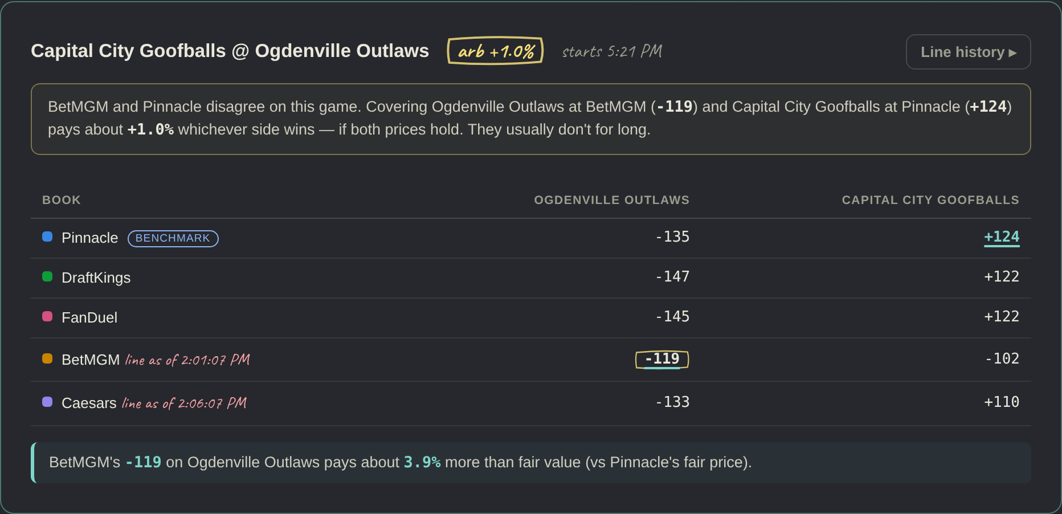Screen dimensions: 1062x514
Task: Click FanDuel +122 Goofballs odds
Action: 1002,317
